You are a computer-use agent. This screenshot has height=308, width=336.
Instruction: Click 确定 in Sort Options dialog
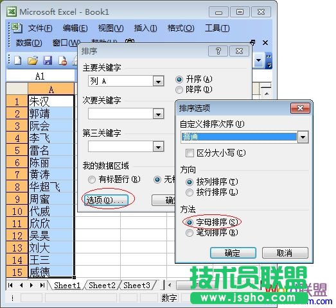233,253
